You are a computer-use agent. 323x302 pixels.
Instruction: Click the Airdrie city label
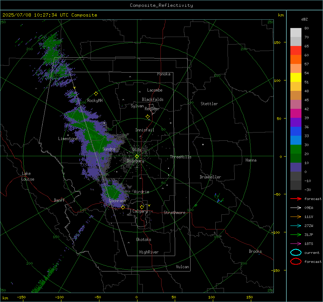coord(141,192)
